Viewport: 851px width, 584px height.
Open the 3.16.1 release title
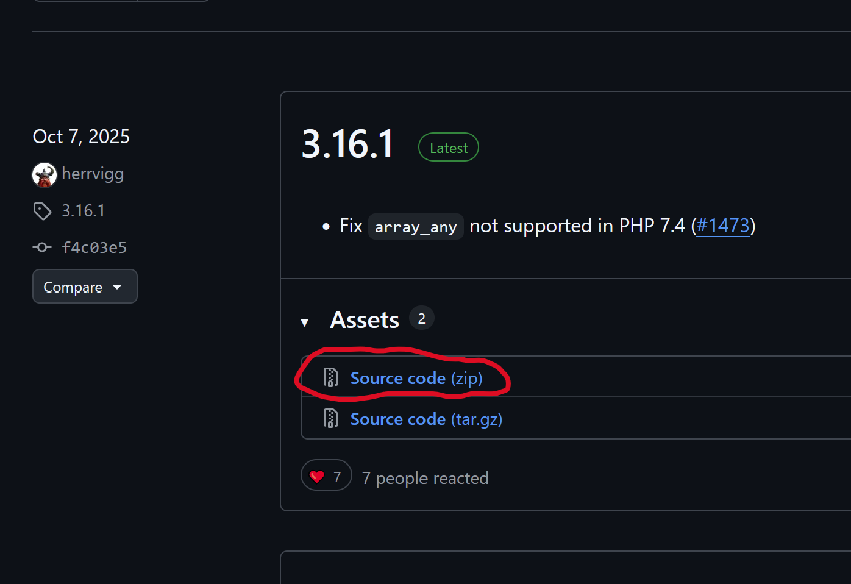(348, 145)
